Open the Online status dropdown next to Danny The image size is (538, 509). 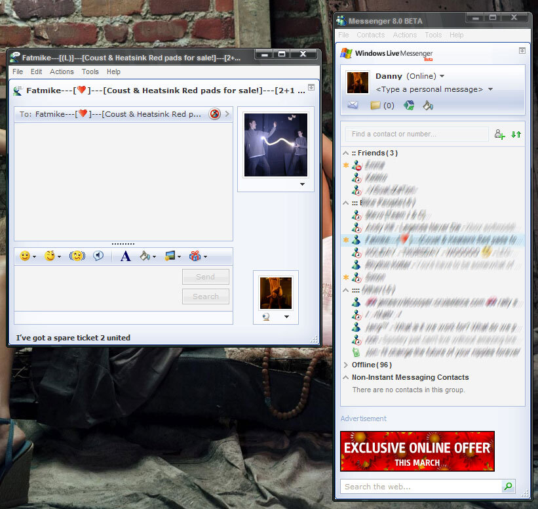coord(442,77)
